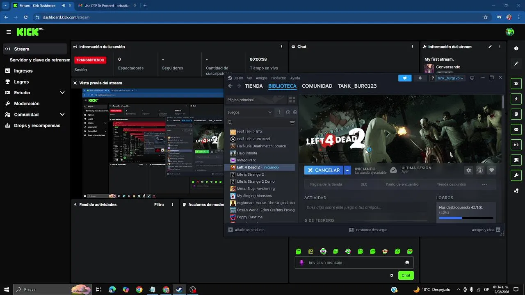The height and width of the screenshot is (295, 525).
Task: Open the Productos menu in Steam
Action: (x=278, y=78)
